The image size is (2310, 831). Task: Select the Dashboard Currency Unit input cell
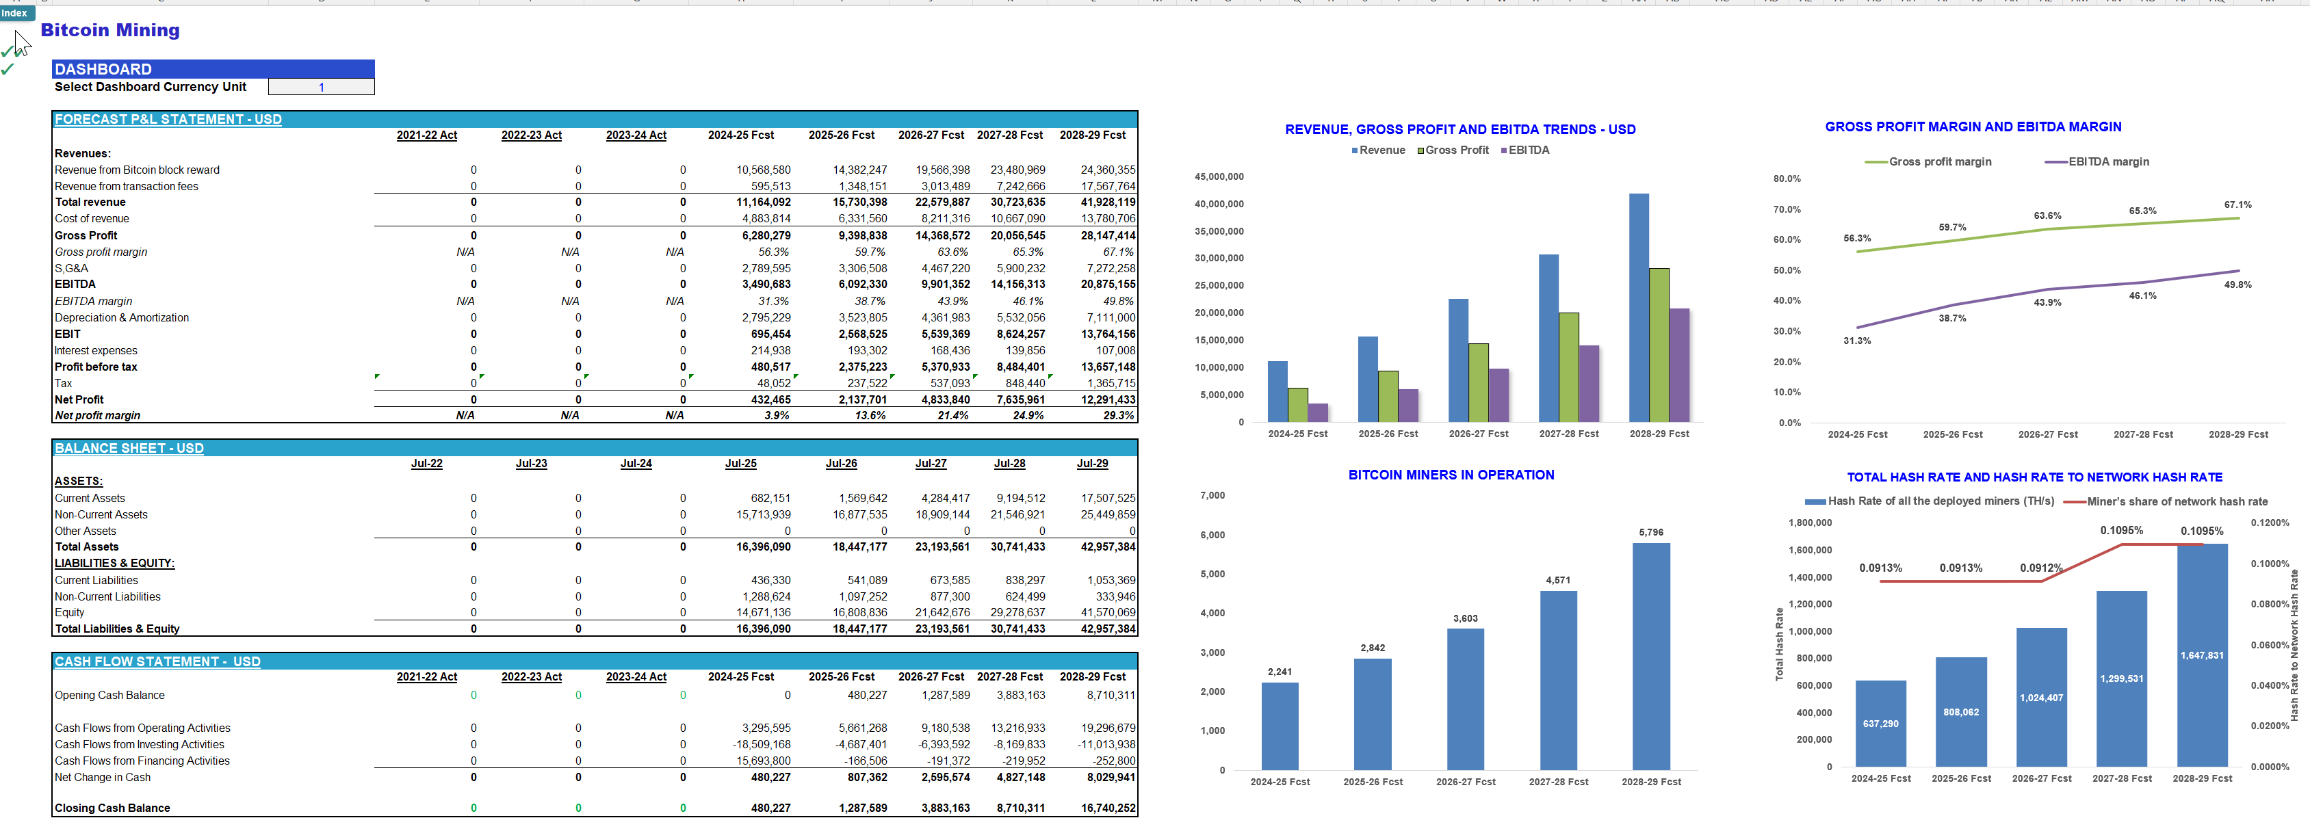click(x=321, y=87)
